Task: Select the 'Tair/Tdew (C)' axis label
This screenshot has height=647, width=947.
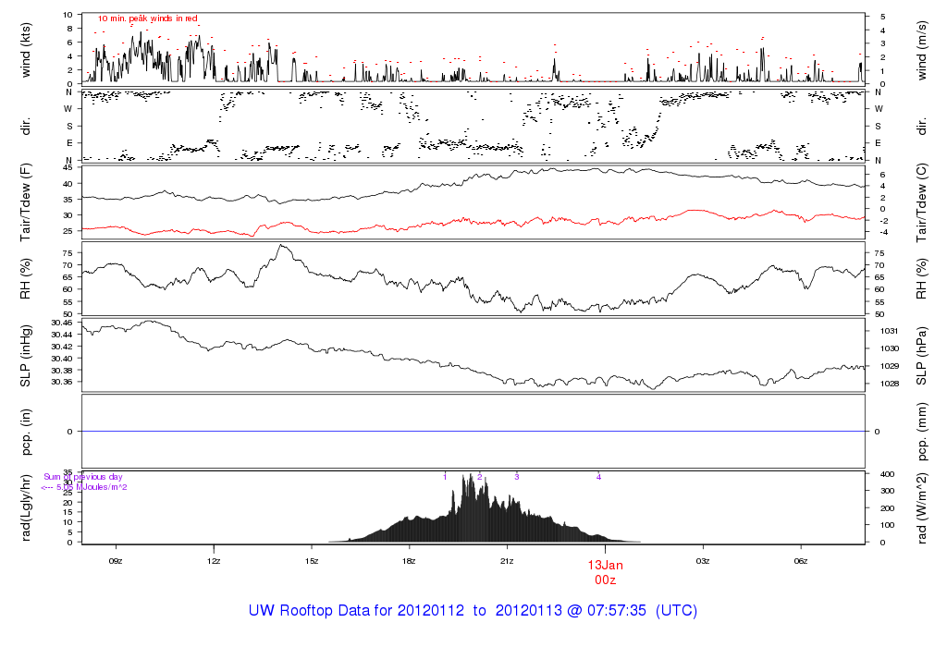Action: 922,202
